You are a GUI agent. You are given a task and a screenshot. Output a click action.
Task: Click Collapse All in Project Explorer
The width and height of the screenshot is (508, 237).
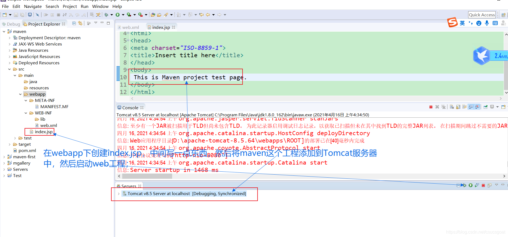click(74, 23)
